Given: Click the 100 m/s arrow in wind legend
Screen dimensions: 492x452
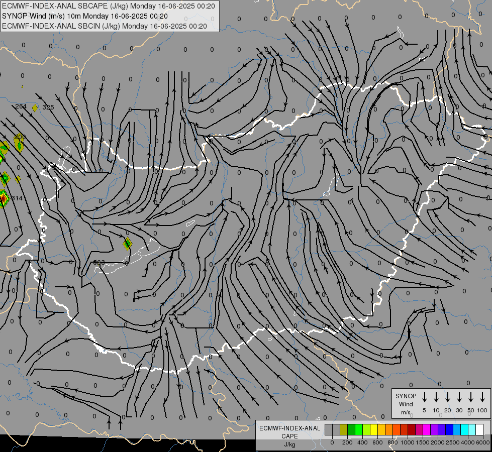Looking at the screenshot, I should pyautogui.click(x=482, y=397).
